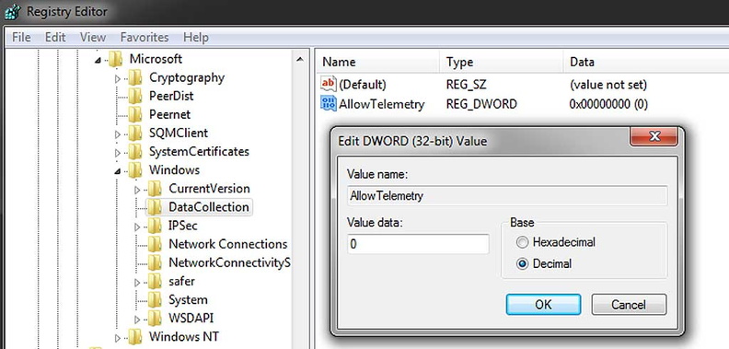
Task: Click the DataCollection folder icon
Action: 155,207
